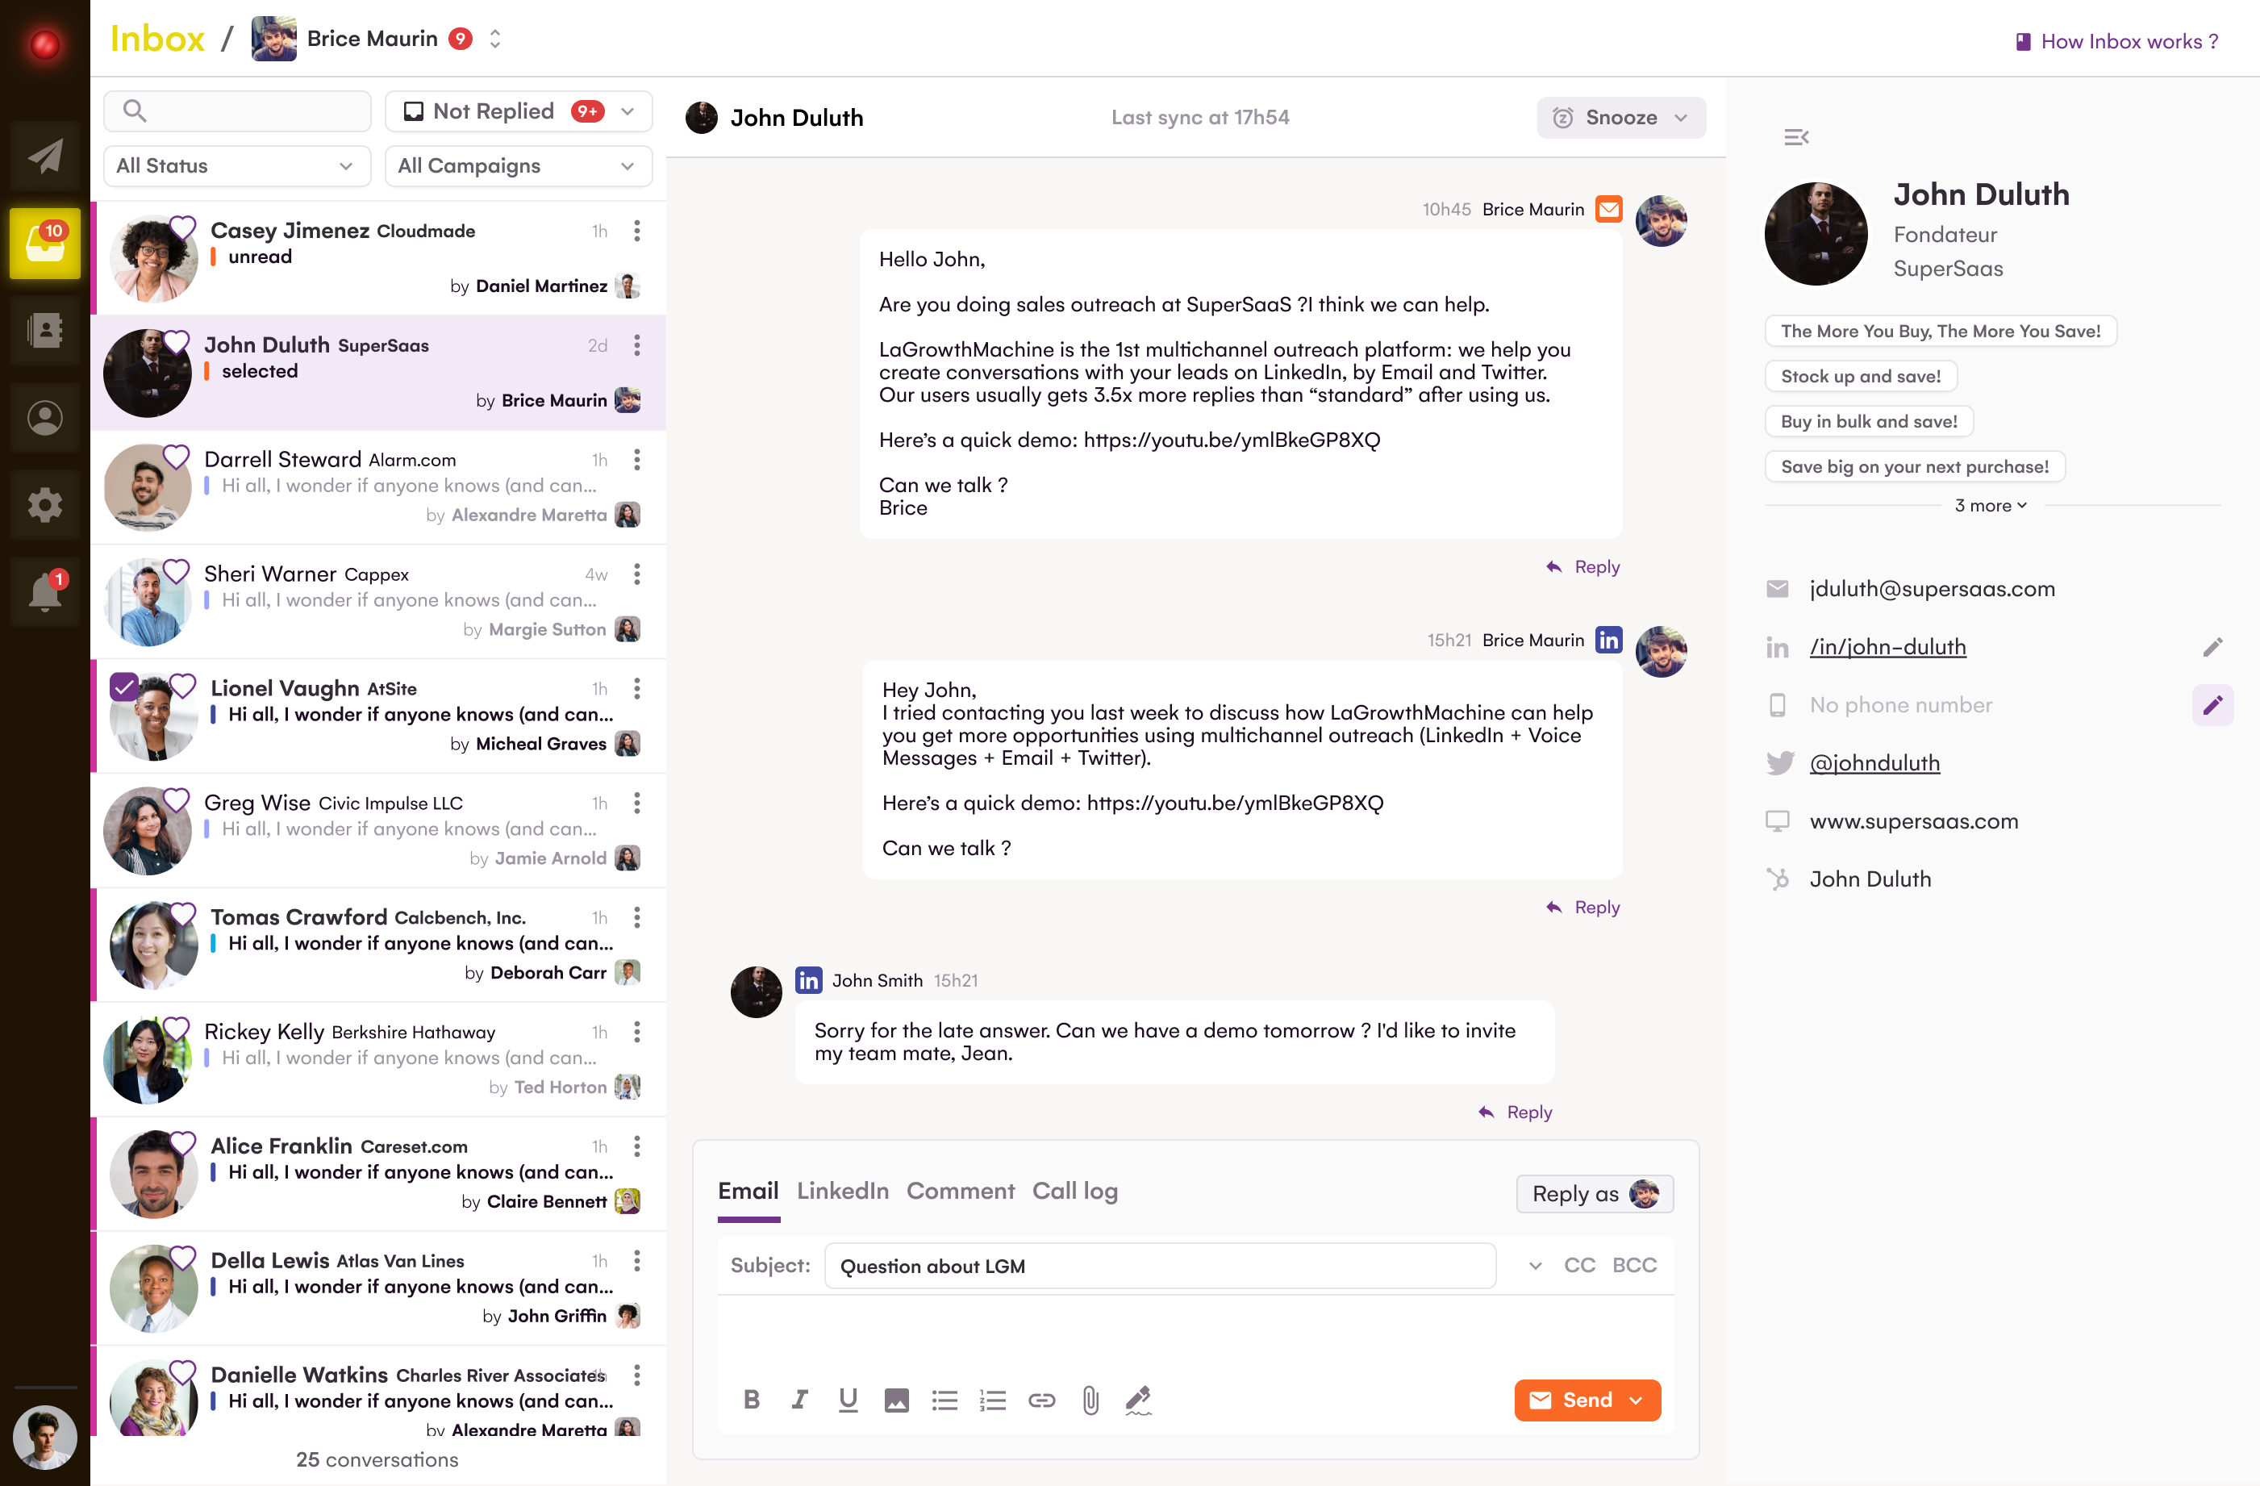Toggle heart on Darrell Steward conversation
Image resolution: width=2260 pixels, height=1486 pixels.
coord(177,457)
